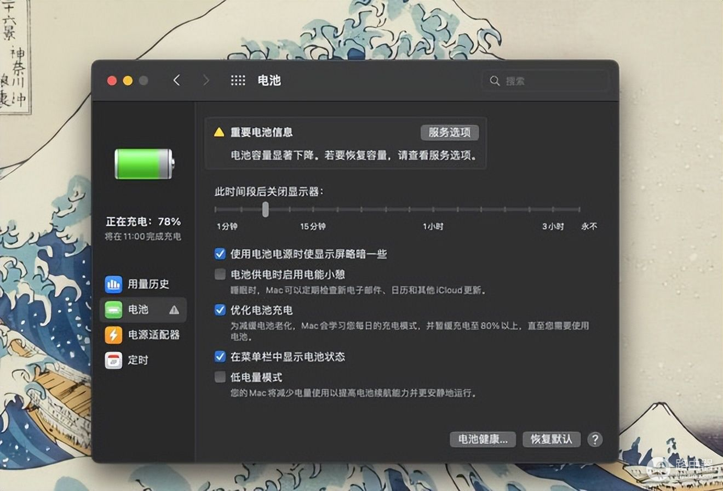Screen dimensions: 723x491
Task: Click the 电池 window title
Action: point(269,81)
